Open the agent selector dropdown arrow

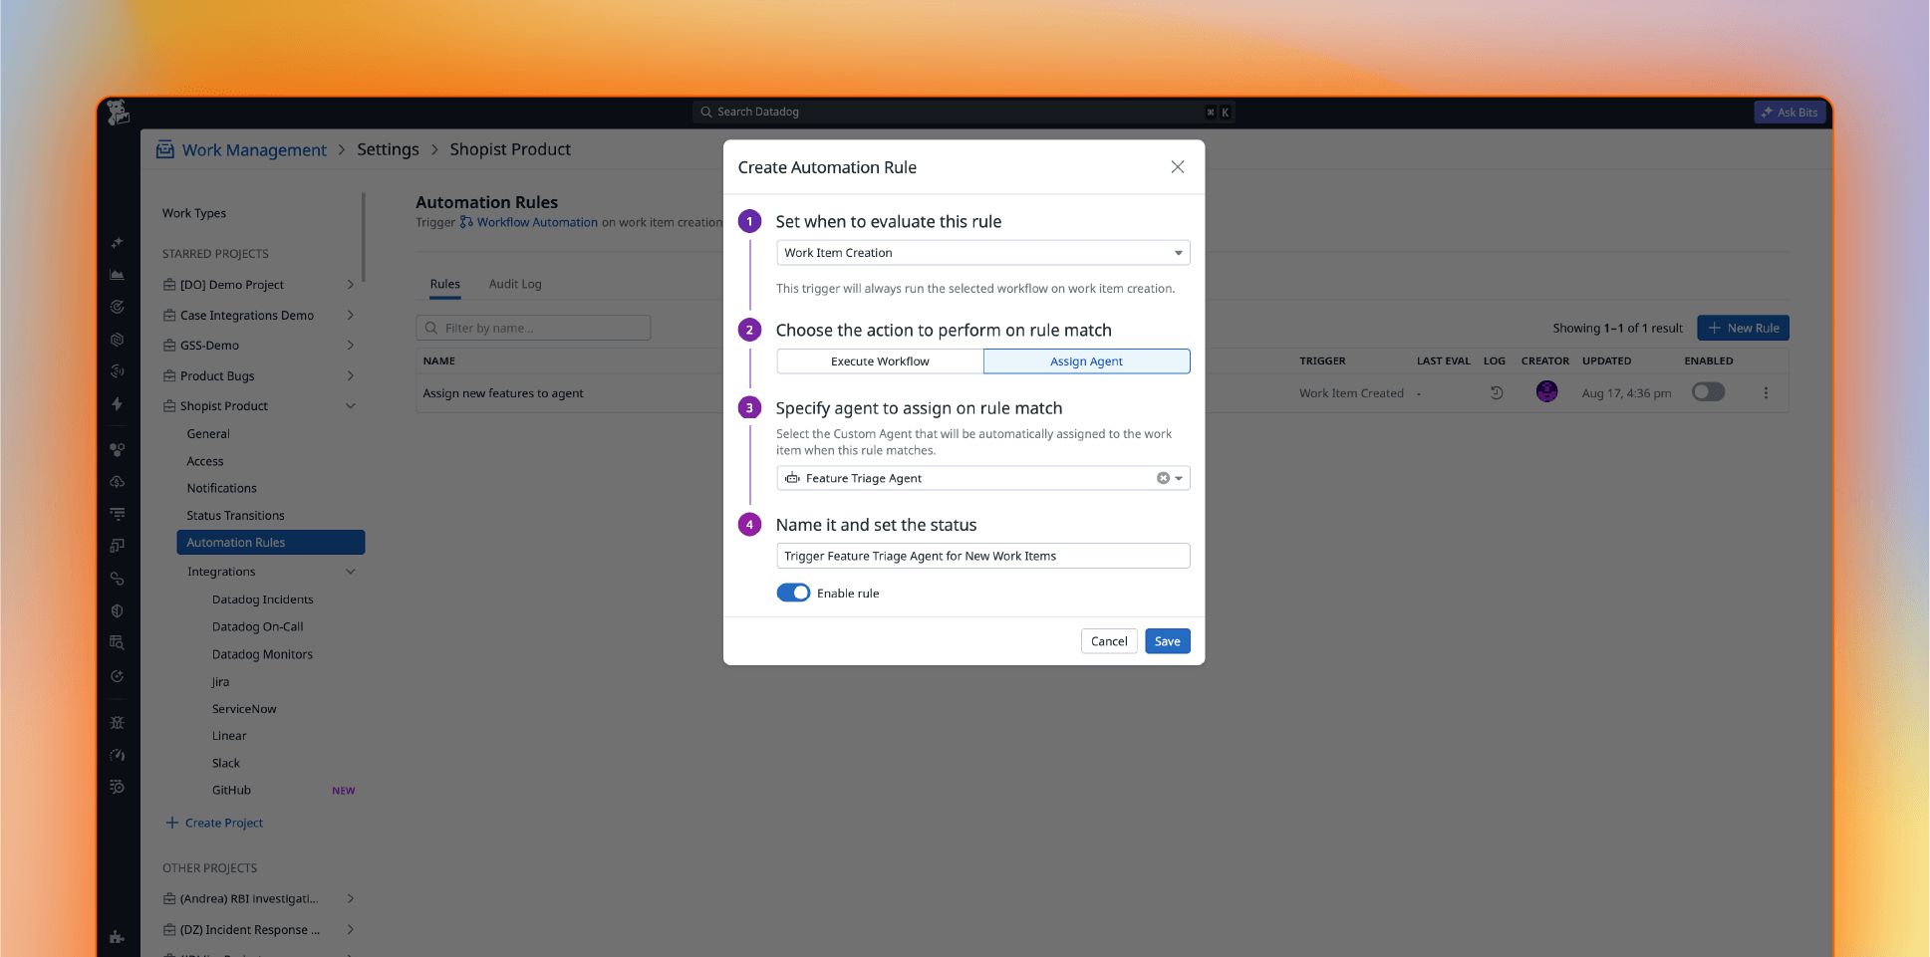tap(1179, 478)
